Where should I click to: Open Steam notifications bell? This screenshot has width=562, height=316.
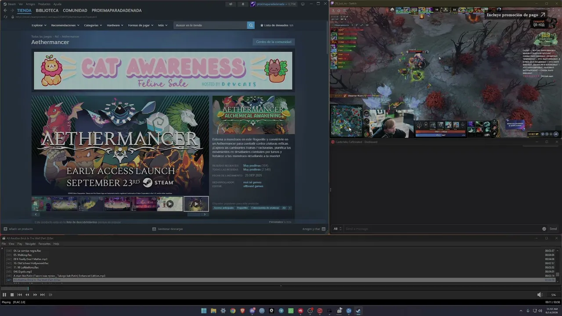243,4
